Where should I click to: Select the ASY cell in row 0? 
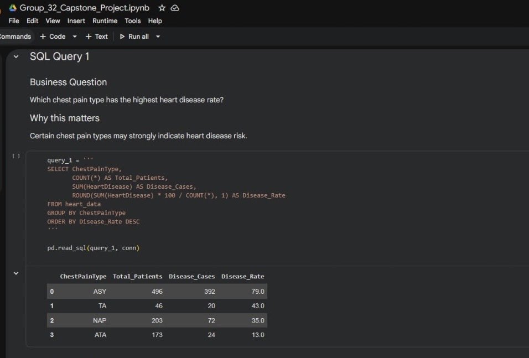click(100, 291)
